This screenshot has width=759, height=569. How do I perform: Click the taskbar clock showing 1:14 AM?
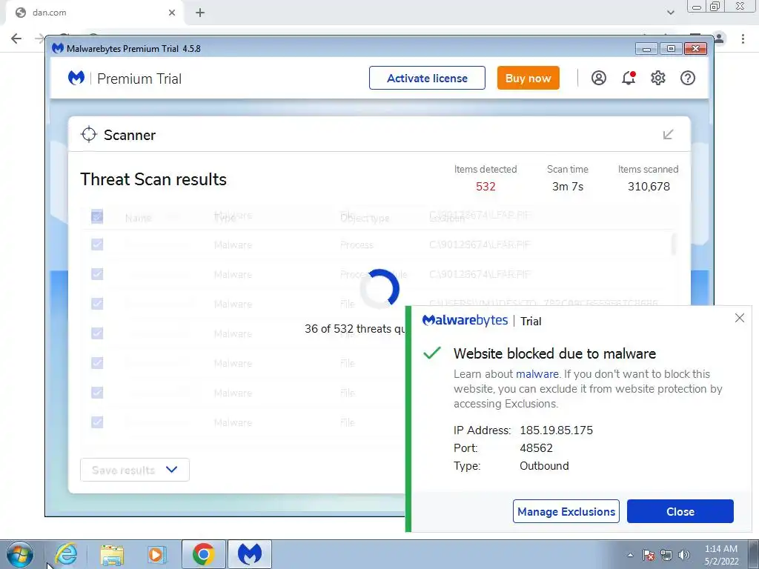tap(721, 555)
